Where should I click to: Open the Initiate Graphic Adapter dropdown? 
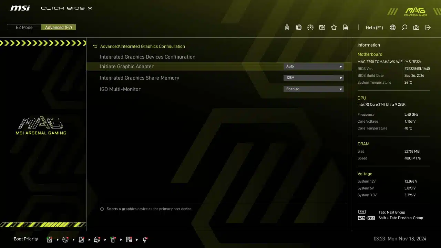(x=314, y=66)
